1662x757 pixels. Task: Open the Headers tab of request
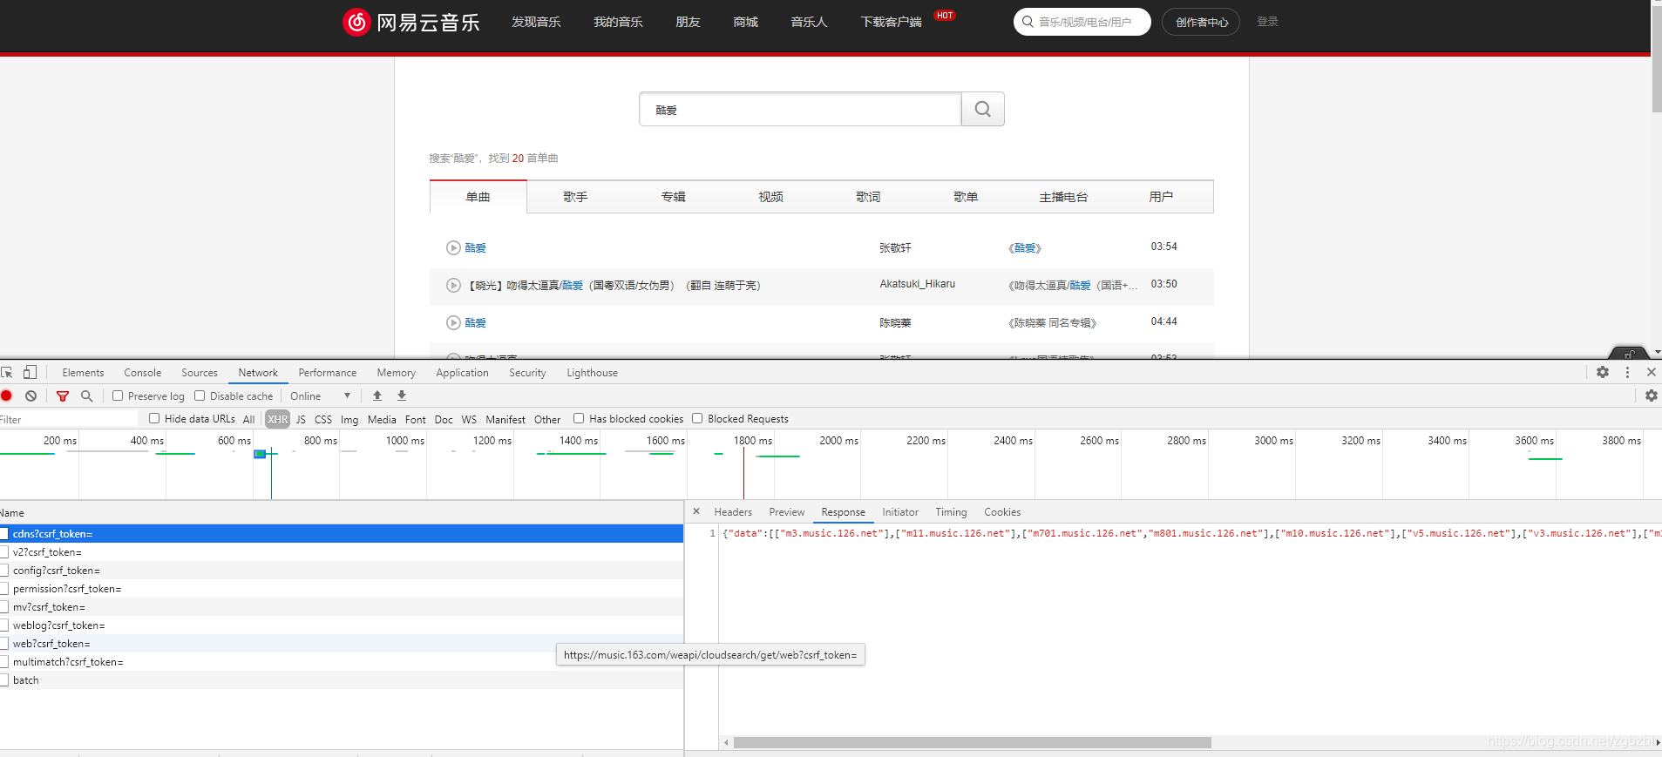pos(733,511)
